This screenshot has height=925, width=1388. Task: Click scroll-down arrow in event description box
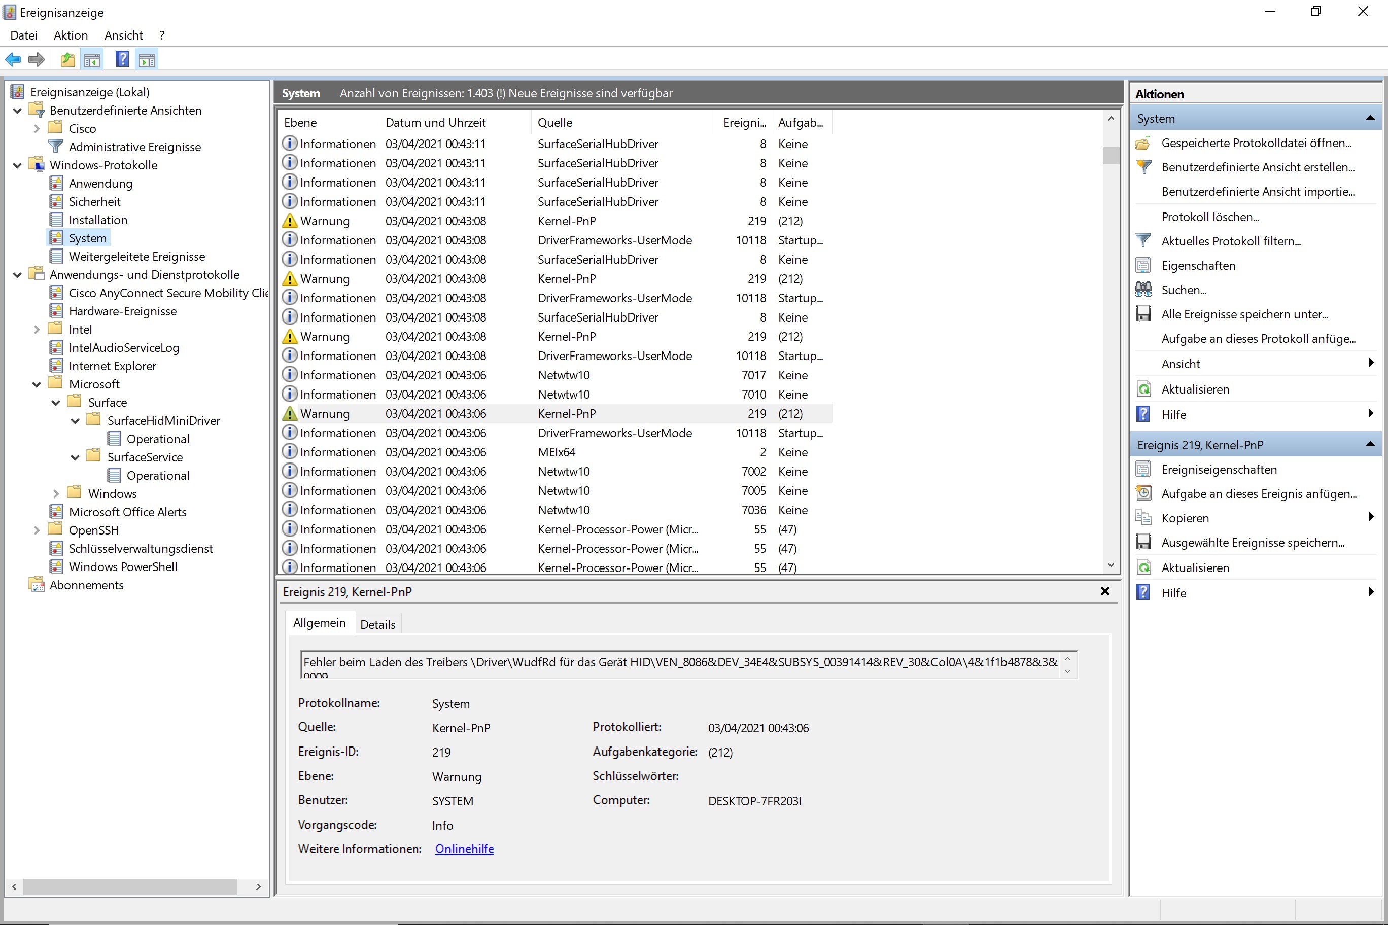[1067, 671]
